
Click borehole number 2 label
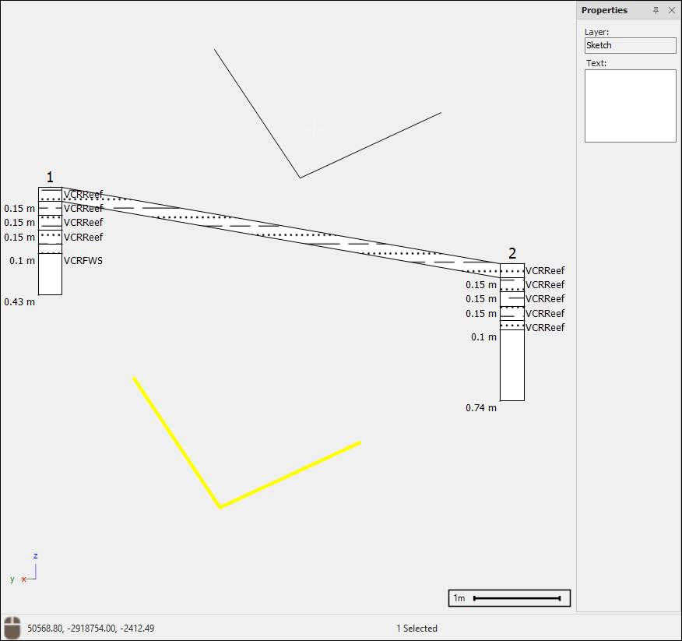click(x=512, y=253)
